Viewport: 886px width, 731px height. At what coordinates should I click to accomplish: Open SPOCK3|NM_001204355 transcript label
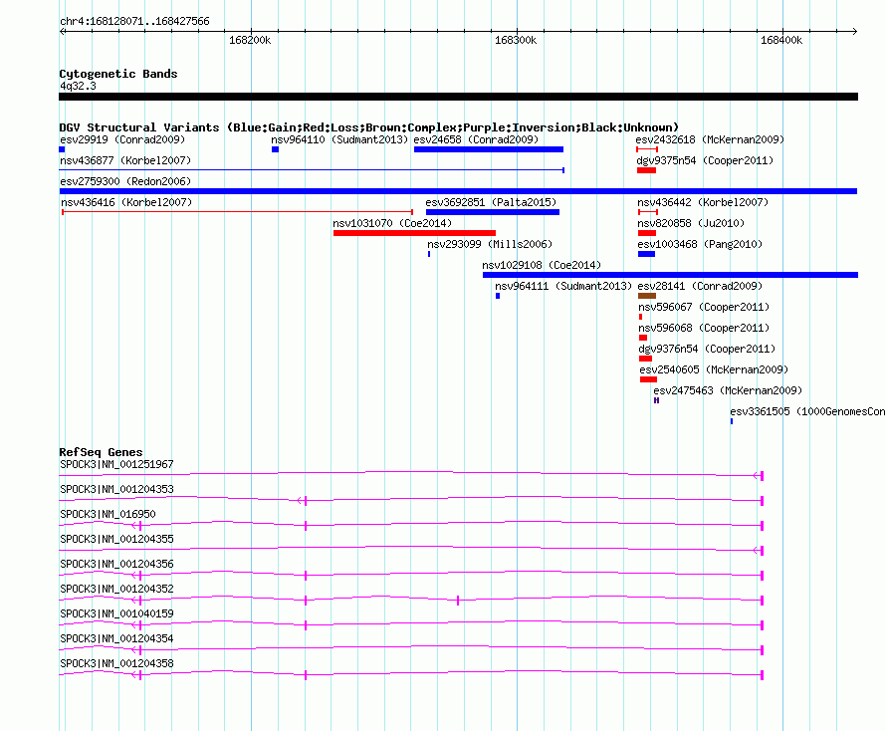point(116,540)
